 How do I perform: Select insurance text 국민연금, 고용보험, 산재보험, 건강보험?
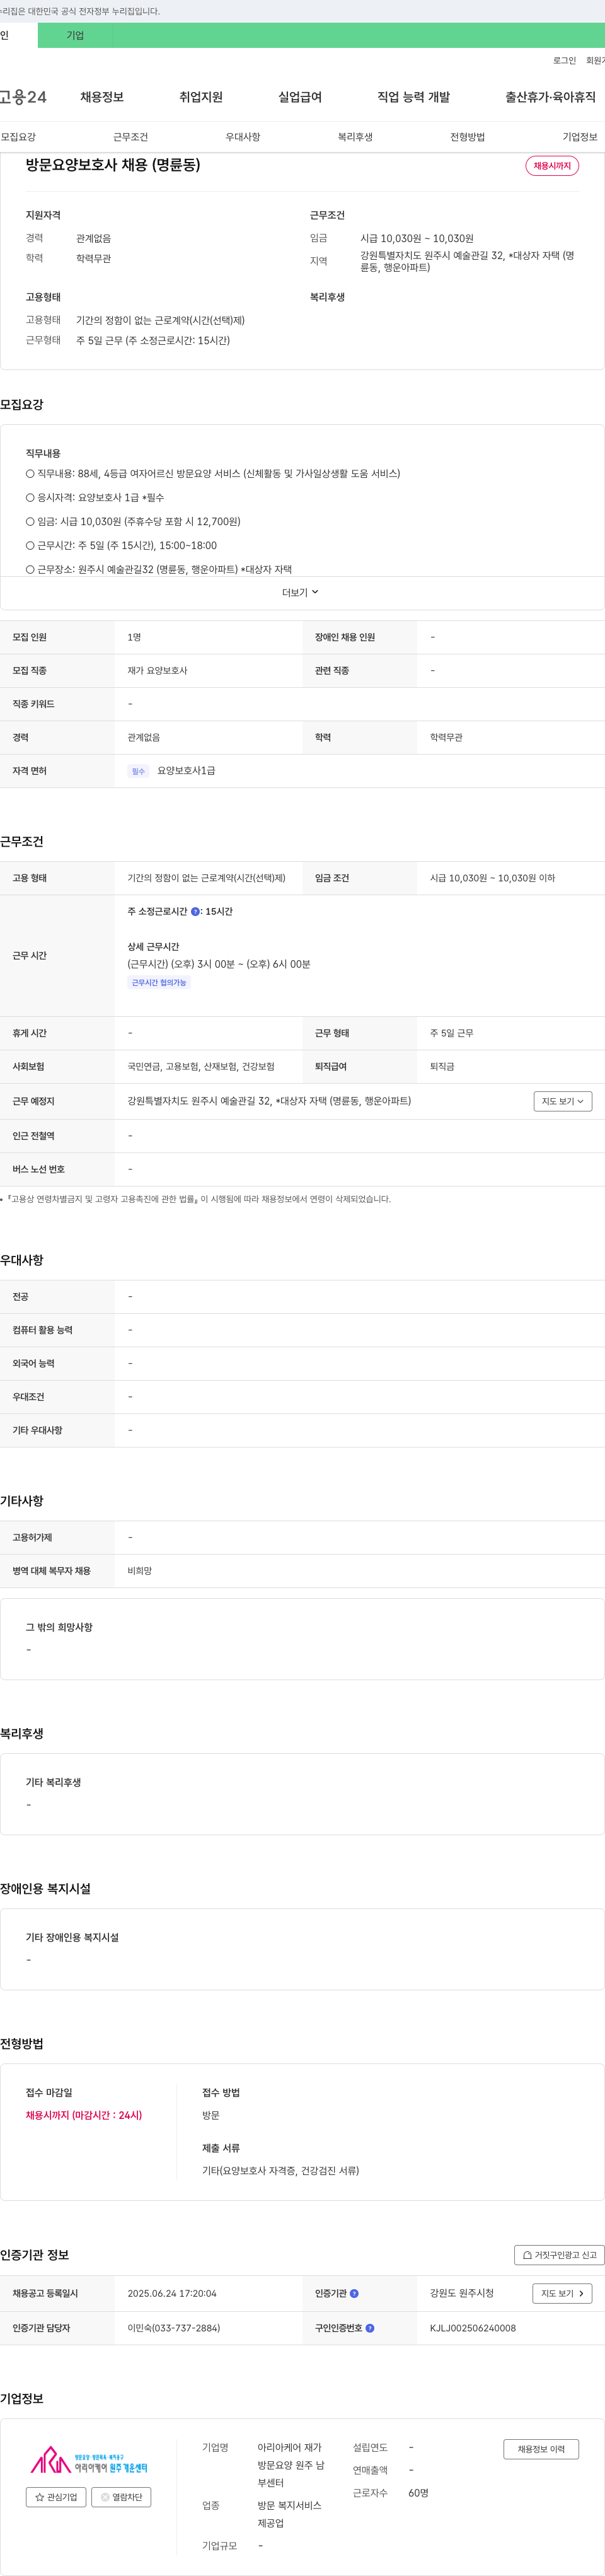201,1067
